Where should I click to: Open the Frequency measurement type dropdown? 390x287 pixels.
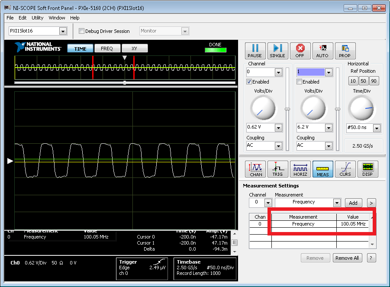(x=337, y=203)
